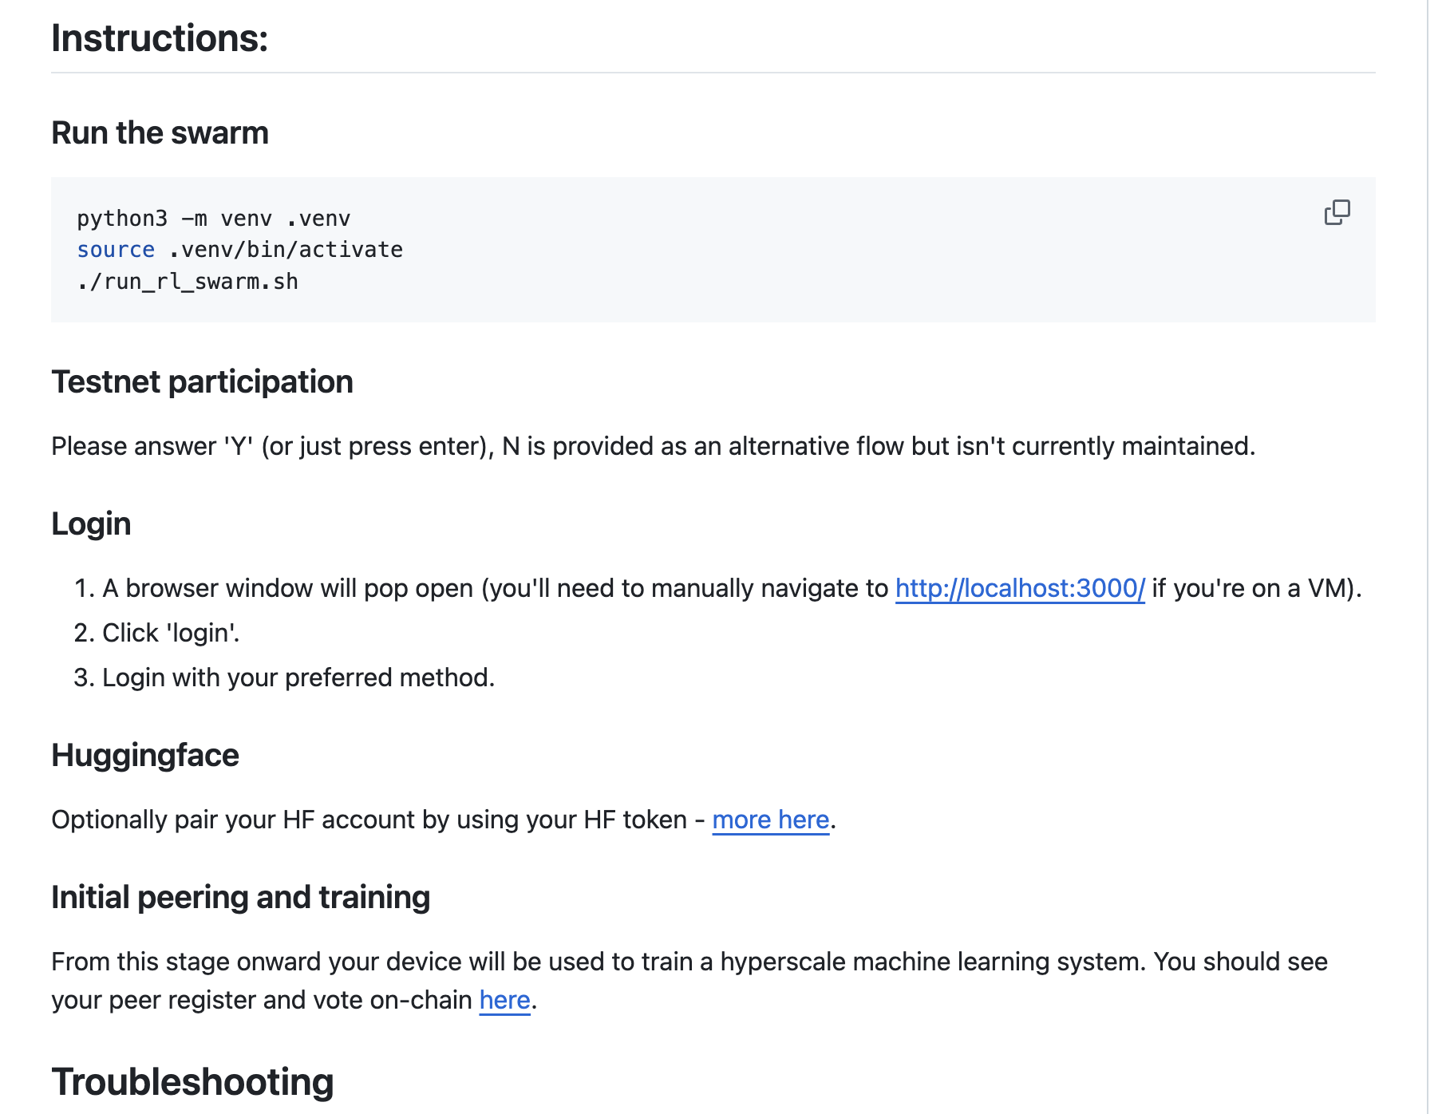The height and width of the screenshot is (1114, 1446).
Task: Click the 'Troubleshooting' heading
Action: [192, 1083]
